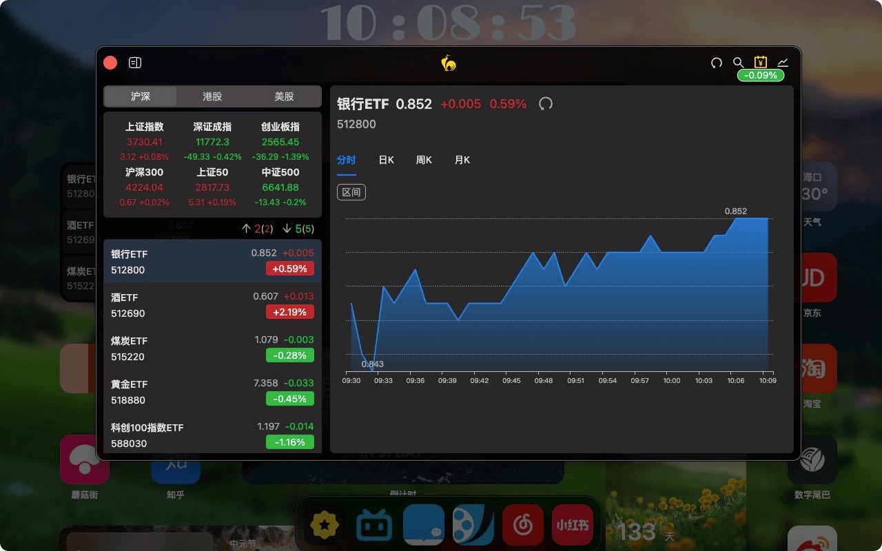Open the yellow ¥ calendar icon

coord(761,62)
